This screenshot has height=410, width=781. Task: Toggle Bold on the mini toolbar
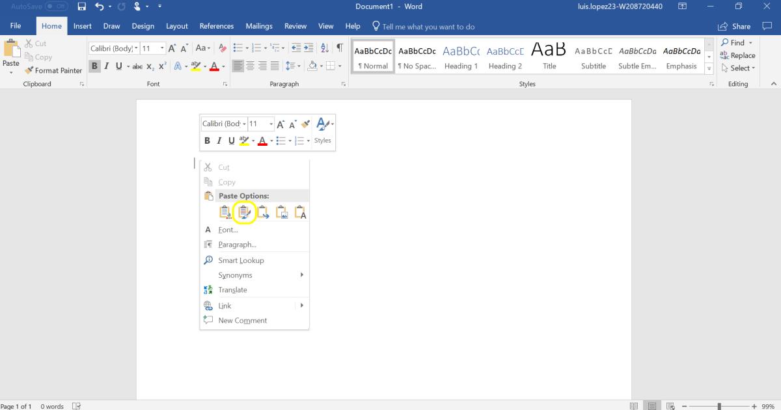(x=207, y=140)
